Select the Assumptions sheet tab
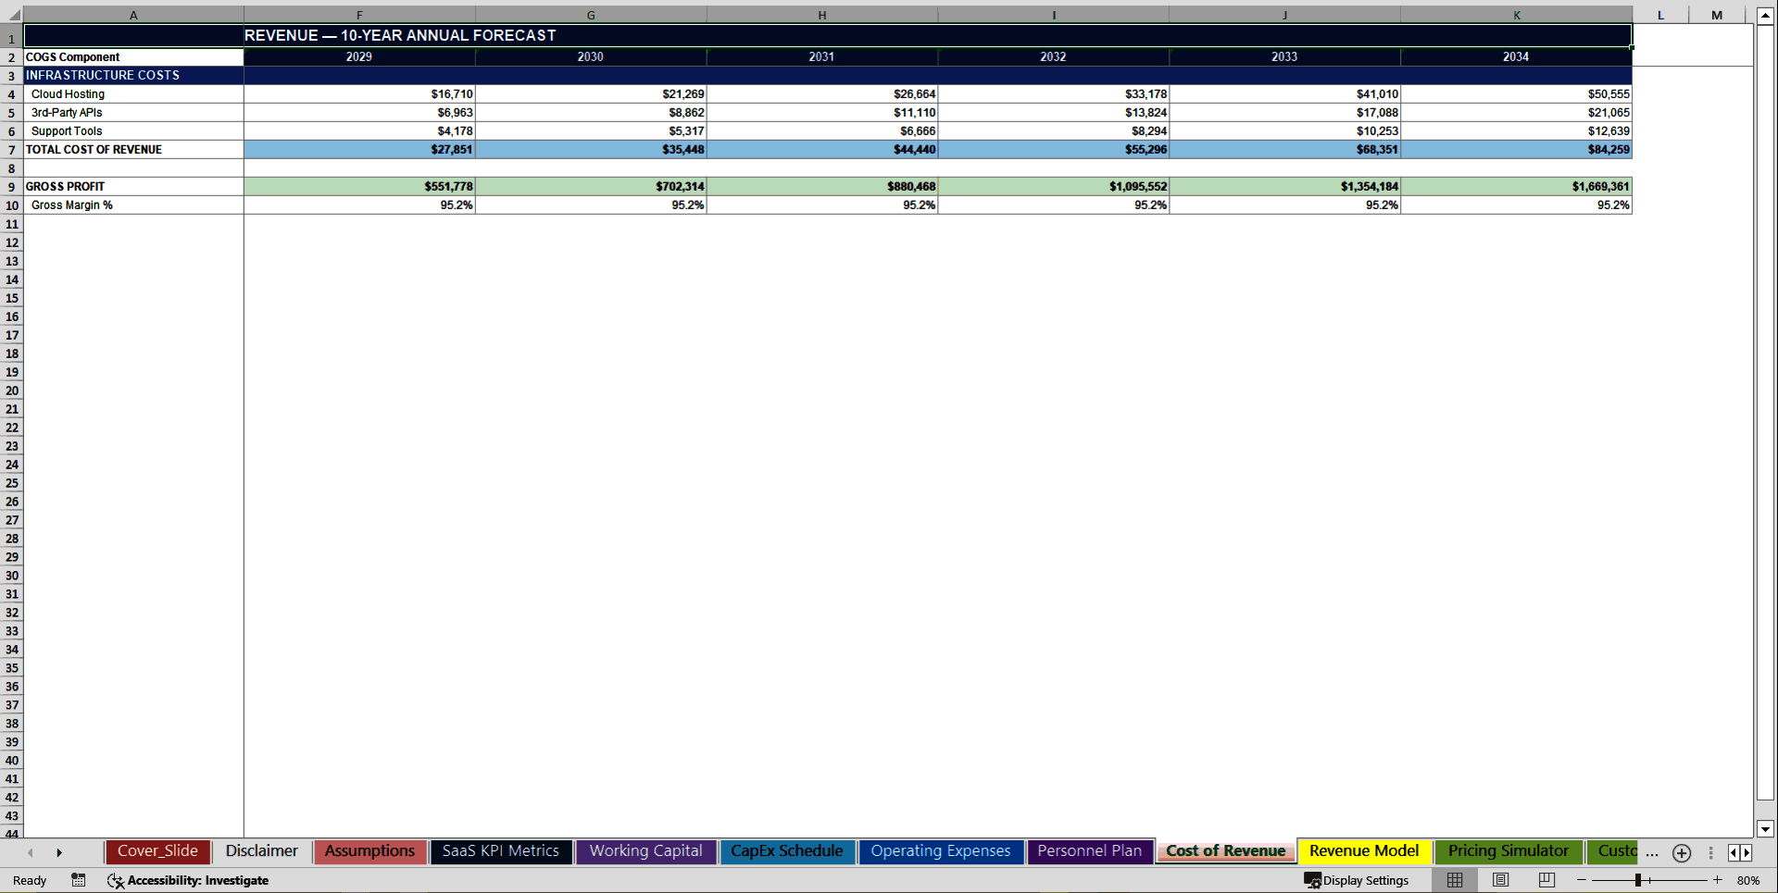This screenshot has width=1778, height=893. [369, 851]
